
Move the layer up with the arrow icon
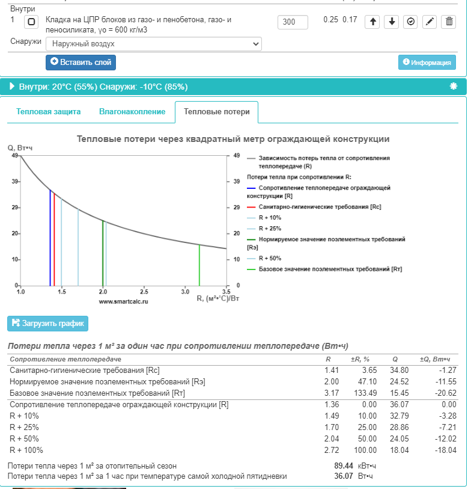(x=372, y=22)
